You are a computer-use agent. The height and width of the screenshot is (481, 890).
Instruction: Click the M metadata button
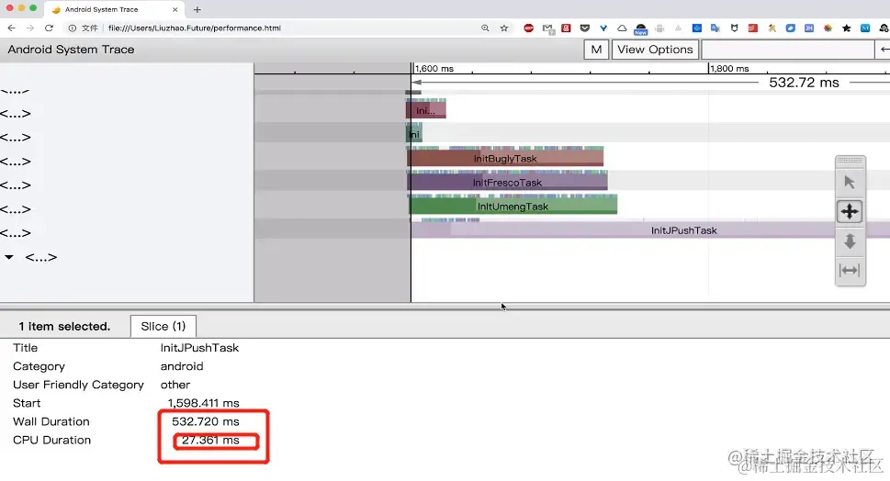pyautogui.click(x=596, y=50)
